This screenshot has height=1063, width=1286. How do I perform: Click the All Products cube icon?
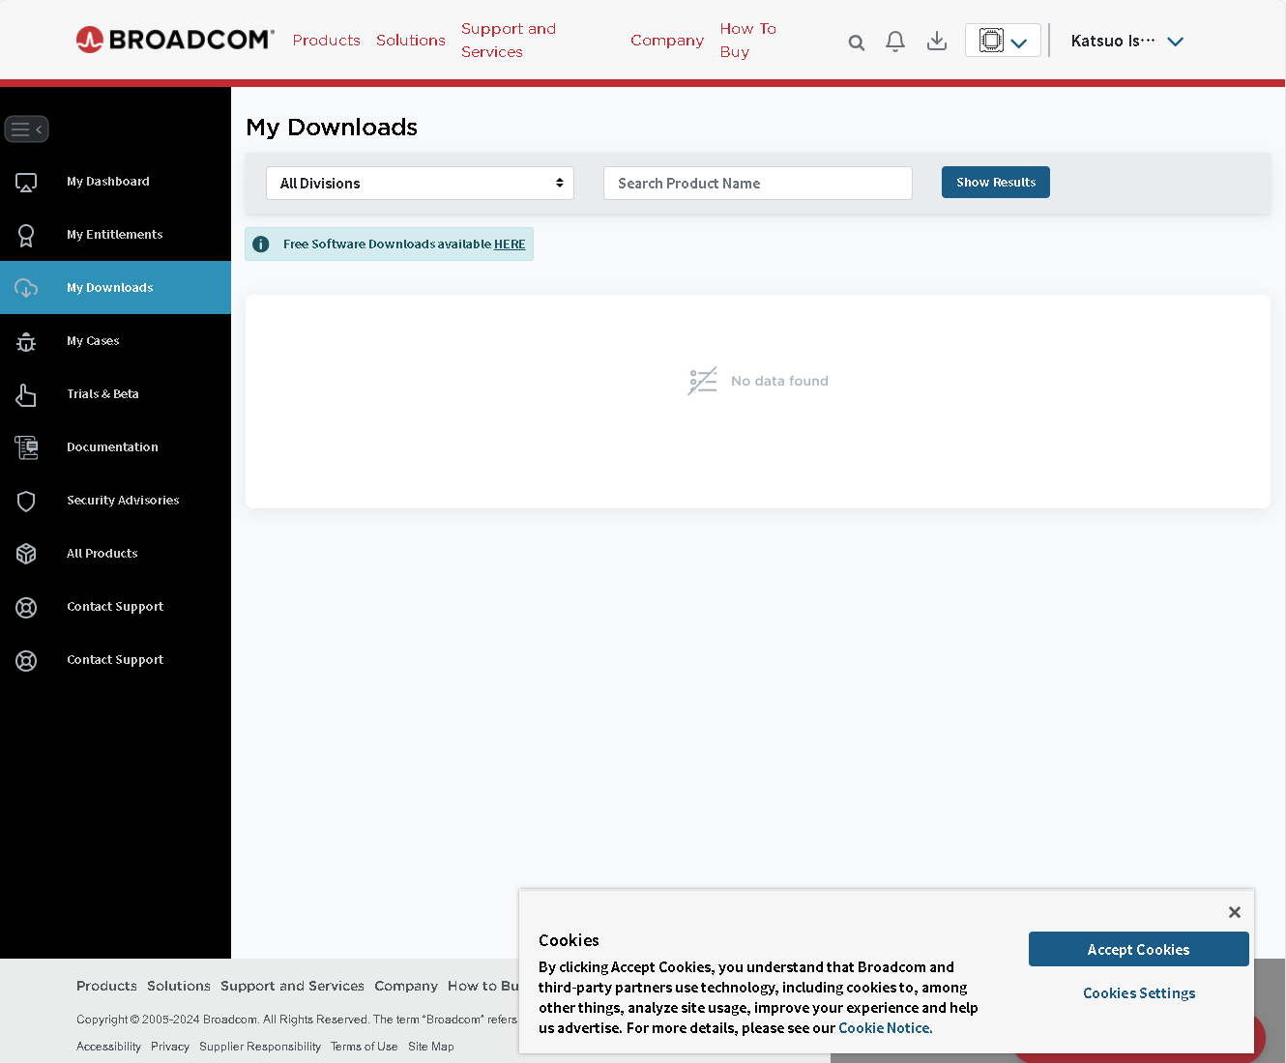point(26,554)
